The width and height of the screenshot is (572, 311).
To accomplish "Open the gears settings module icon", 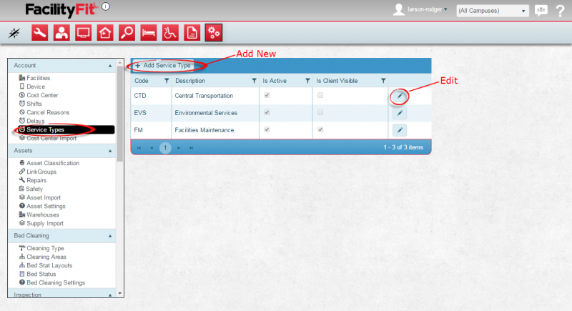I will pyautogui.click(x=213, y=33).
